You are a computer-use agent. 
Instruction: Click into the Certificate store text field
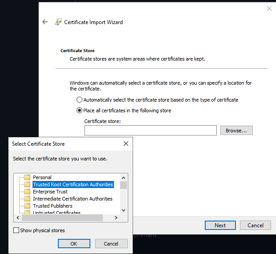150,131
